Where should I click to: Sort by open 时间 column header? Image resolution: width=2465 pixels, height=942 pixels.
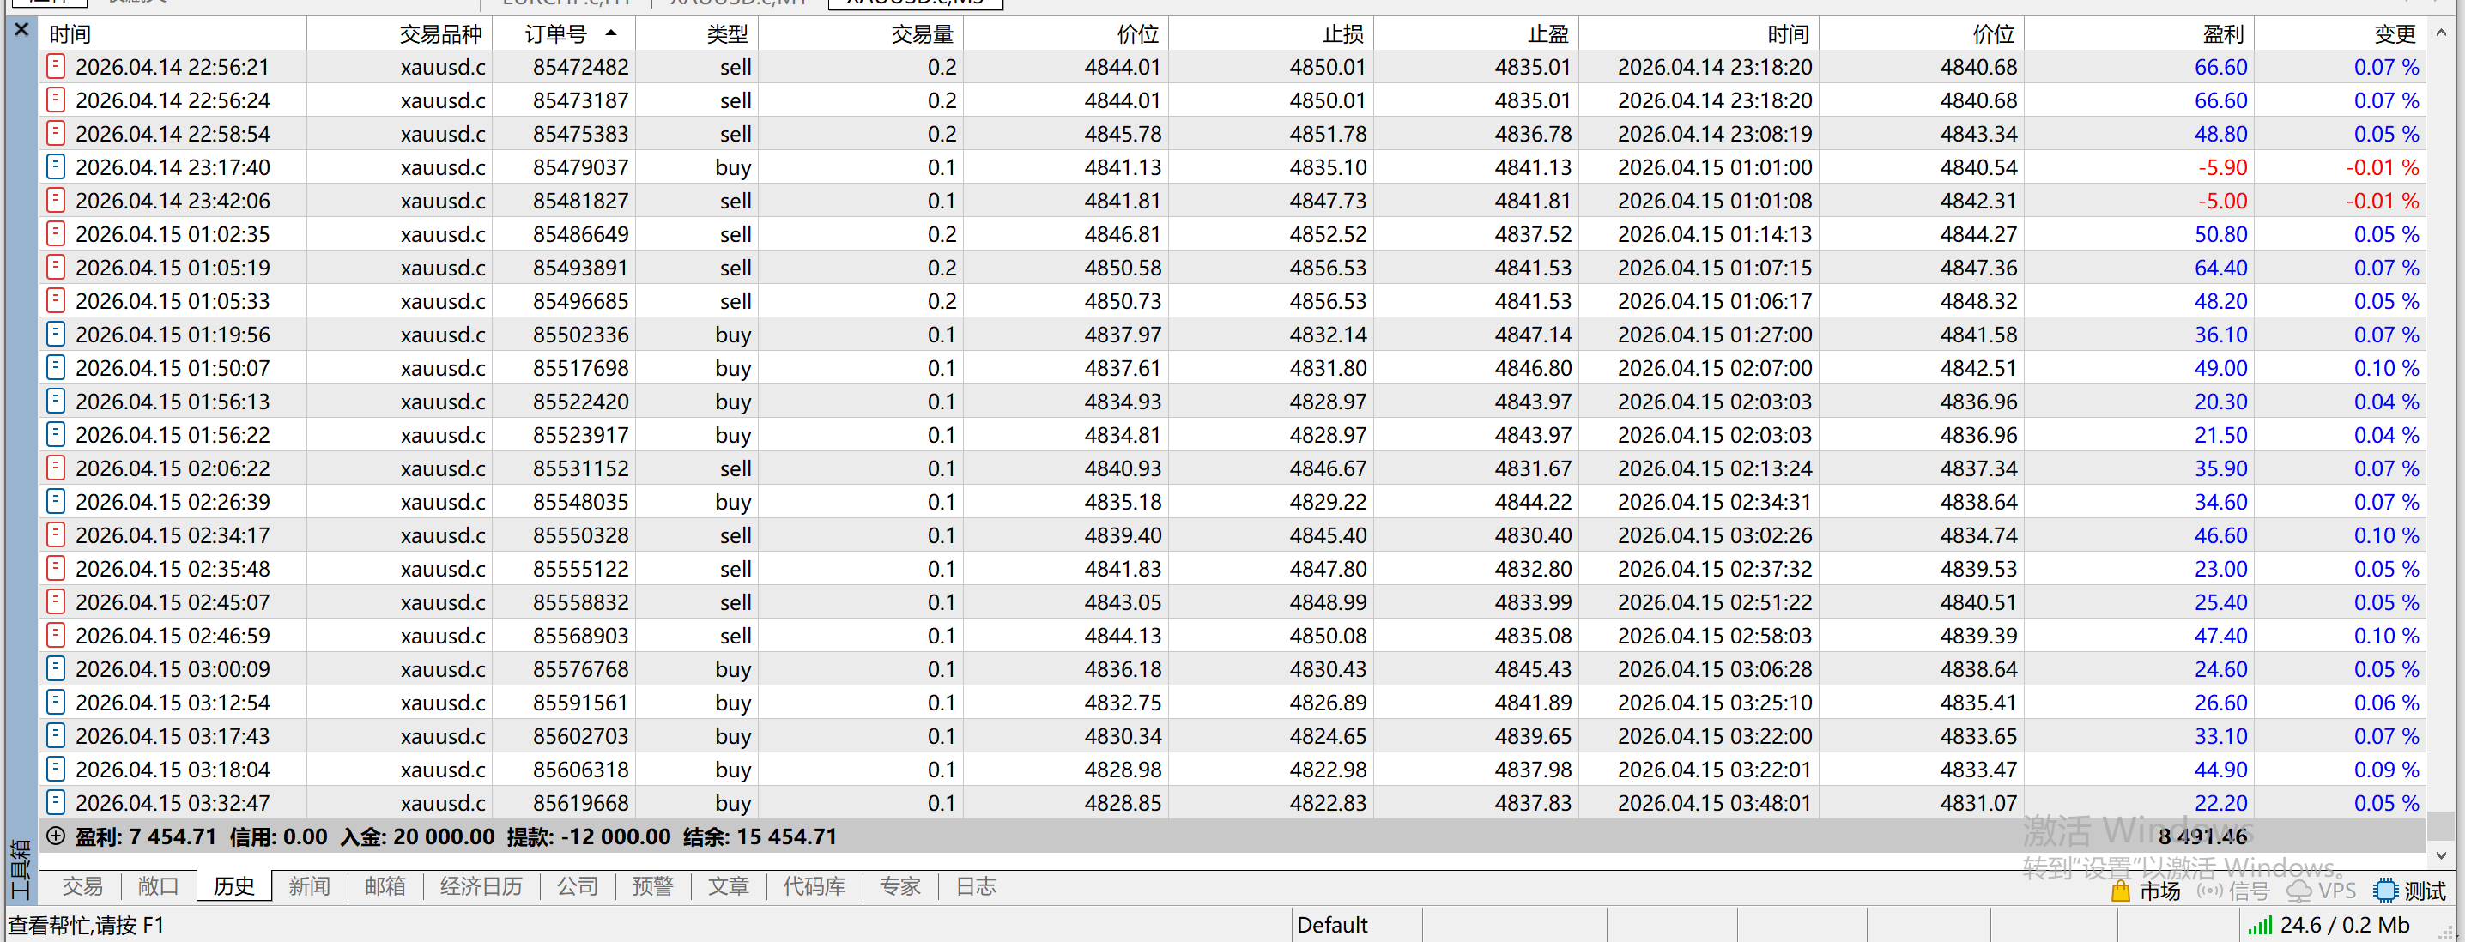coord(173,34)
